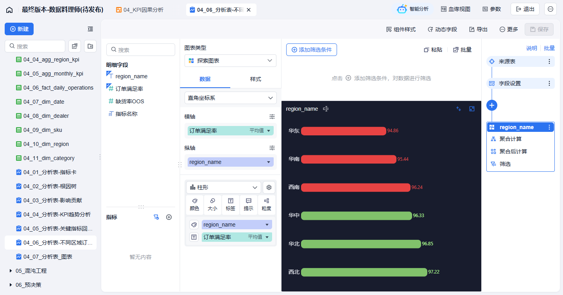
Task: Maximize the chart with the fullscreen icon
Action: pos(472,109)
